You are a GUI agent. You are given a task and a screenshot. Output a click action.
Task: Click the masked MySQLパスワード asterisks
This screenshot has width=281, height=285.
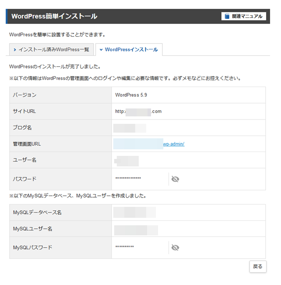coord(125,247)
